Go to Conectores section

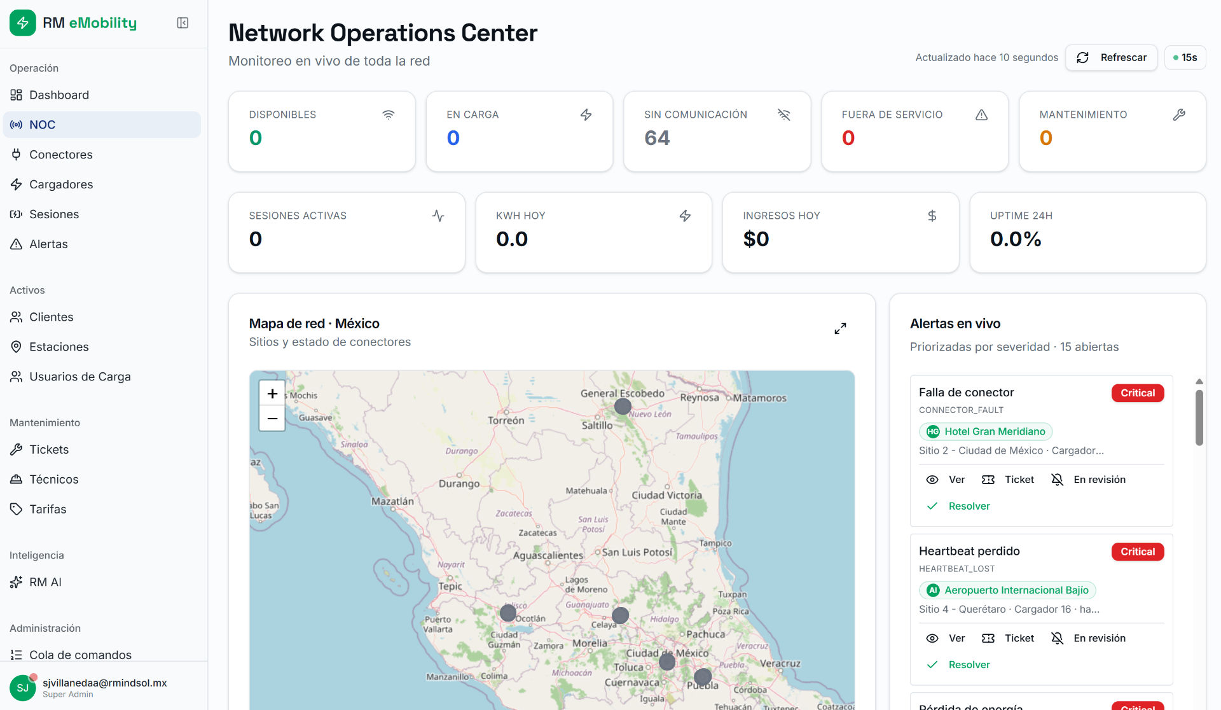[102, 155]
